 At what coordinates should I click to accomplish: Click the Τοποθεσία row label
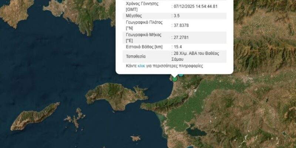point(136,57)
